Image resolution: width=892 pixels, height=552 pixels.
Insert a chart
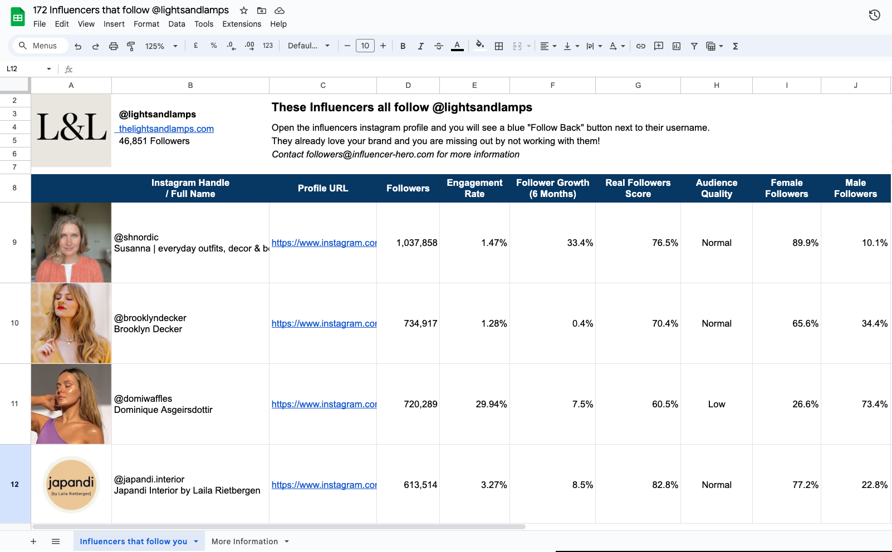[x=676, y=46]
